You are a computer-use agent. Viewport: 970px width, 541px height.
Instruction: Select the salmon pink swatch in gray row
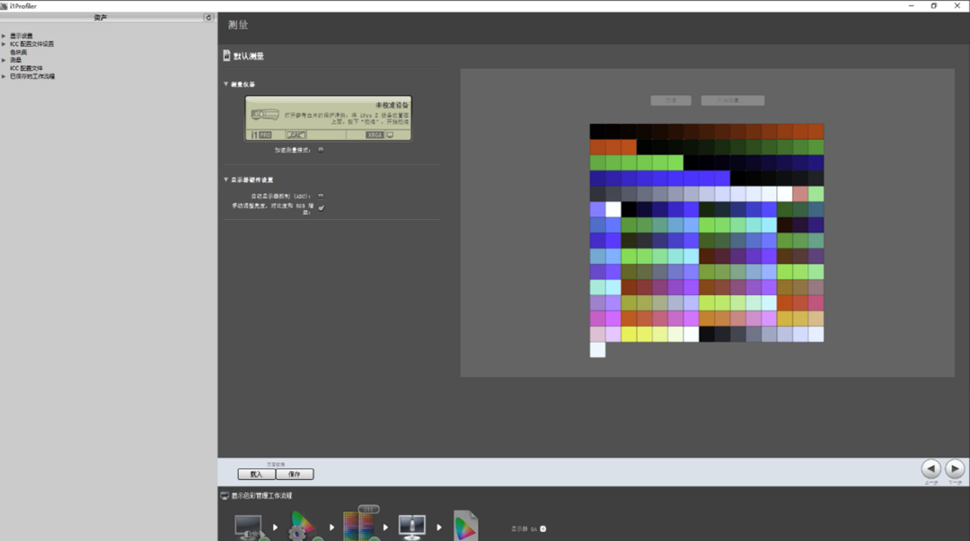point(800,194)
